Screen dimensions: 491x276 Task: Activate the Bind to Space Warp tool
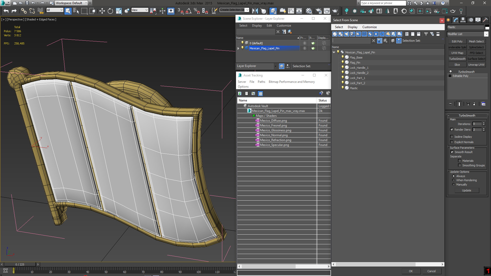[x=40, y=11]
